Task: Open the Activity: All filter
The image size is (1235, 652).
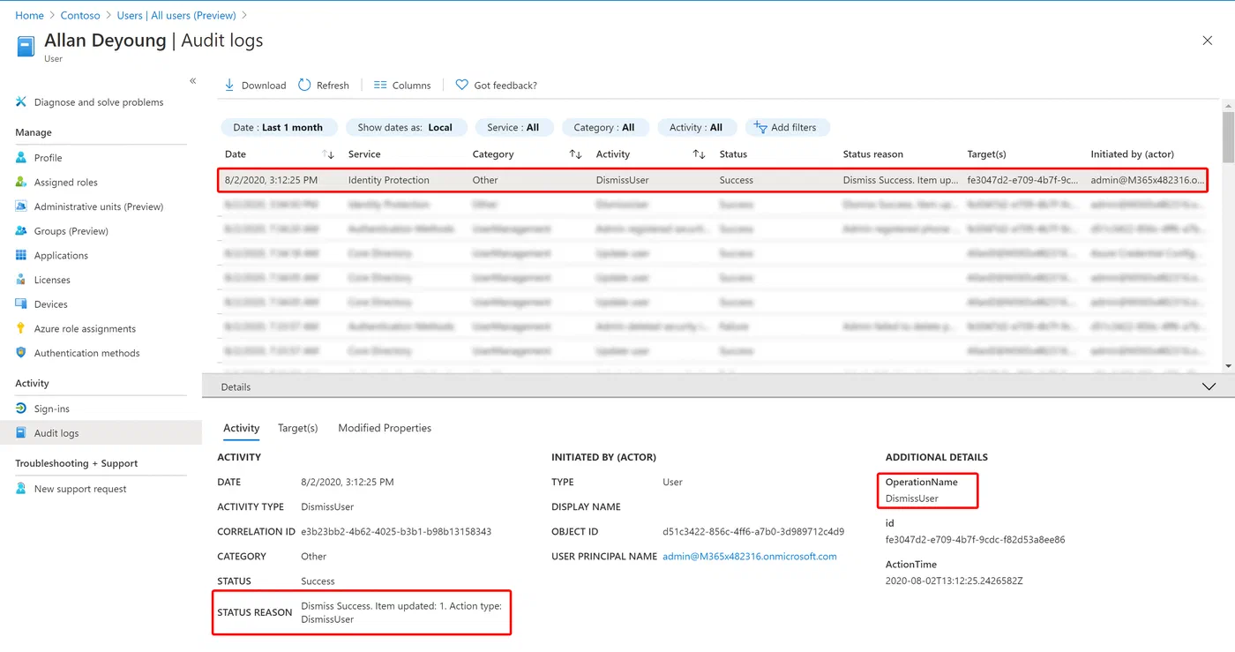Action: point(696,127)
